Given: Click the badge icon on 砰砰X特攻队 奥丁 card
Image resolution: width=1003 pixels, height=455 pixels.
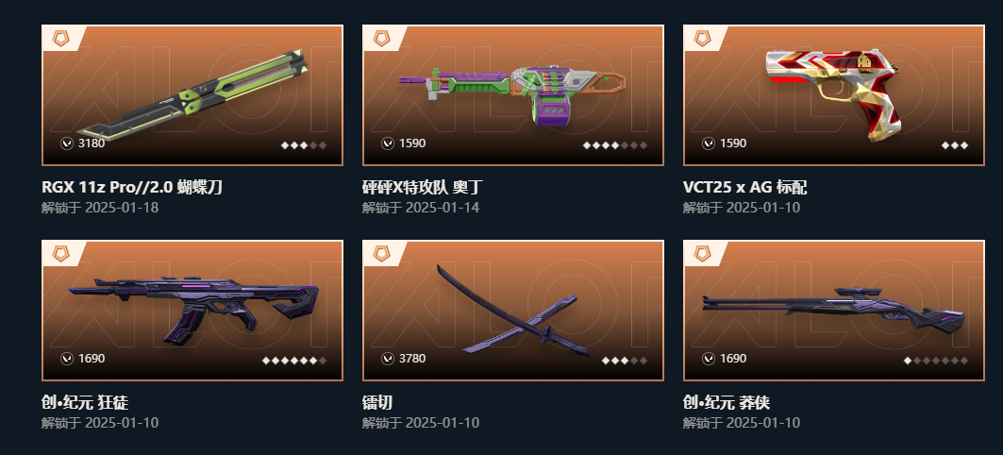Looking at the screenshot, I should point(381,39).
